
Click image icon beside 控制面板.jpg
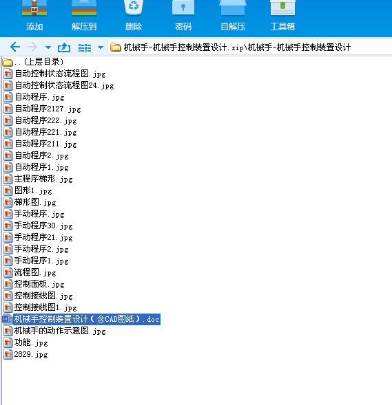pyautogui.click(x=8, y=284)
